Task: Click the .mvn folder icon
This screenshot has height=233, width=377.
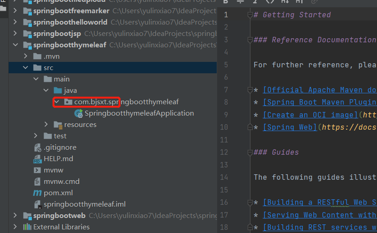Action: click(x=37, y=56)
